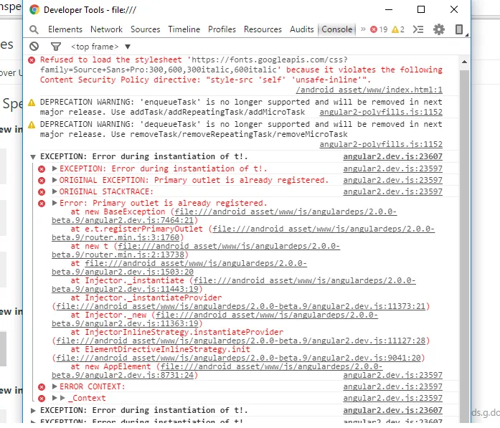500x428 pixels.
Task: Clear console with the ban icon
Action: [x=34, y=47]
